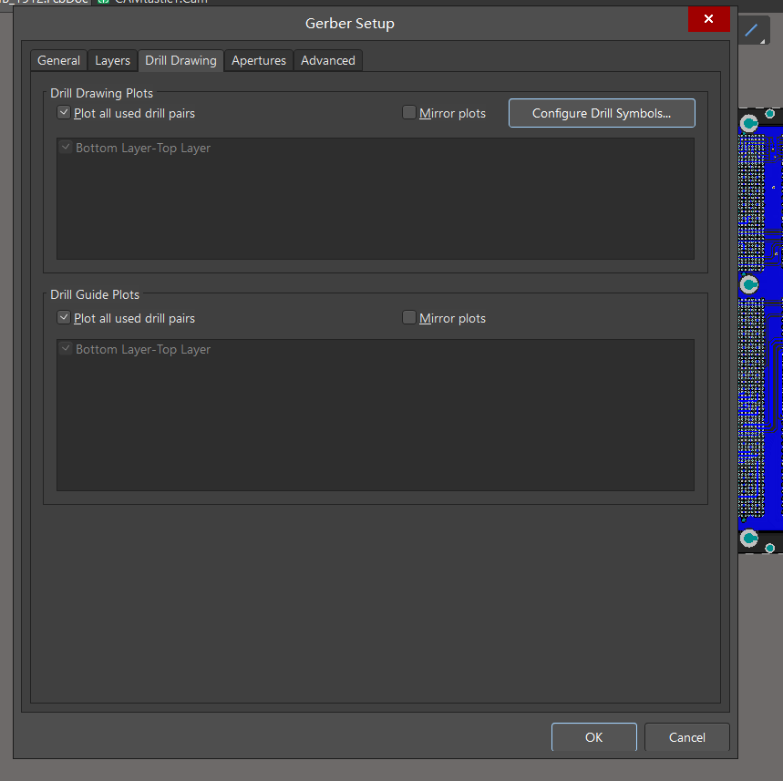
Task: Open the Advanced tab
Action: click(x=328, y=60)
